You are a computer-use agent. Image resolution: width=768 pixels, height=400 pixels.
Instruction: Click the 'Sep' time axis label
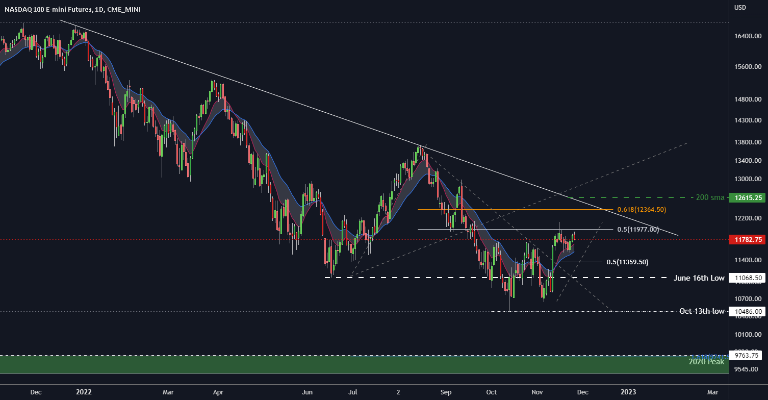click(x=446, y=392)
